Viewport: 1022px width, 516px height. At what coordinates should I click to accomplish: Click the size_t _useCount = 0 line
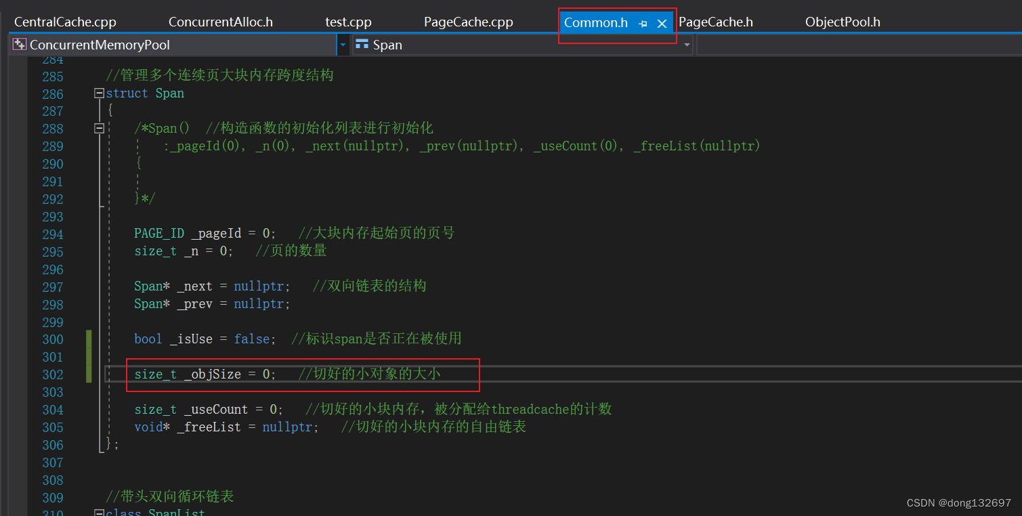click(209, 409)
